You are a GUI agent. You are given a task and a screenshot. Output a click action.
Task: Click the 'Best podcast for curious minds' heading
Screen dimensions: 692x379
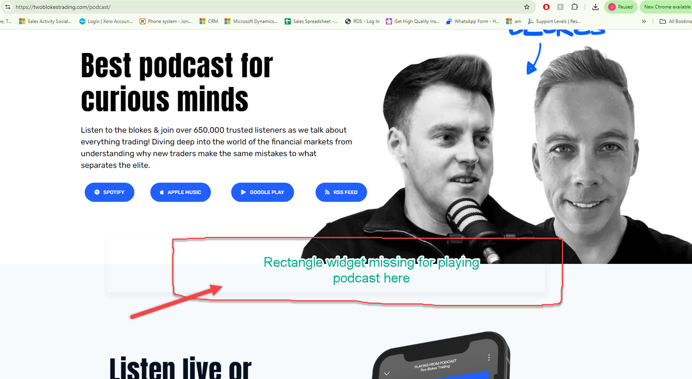pos(177,83)
